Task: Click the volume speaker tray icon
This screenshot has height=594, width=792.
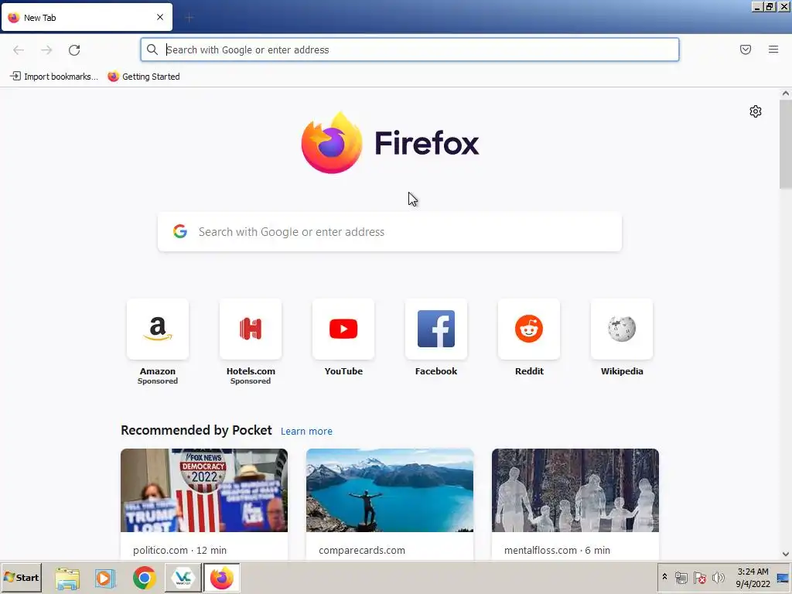Action: (719, 577)
